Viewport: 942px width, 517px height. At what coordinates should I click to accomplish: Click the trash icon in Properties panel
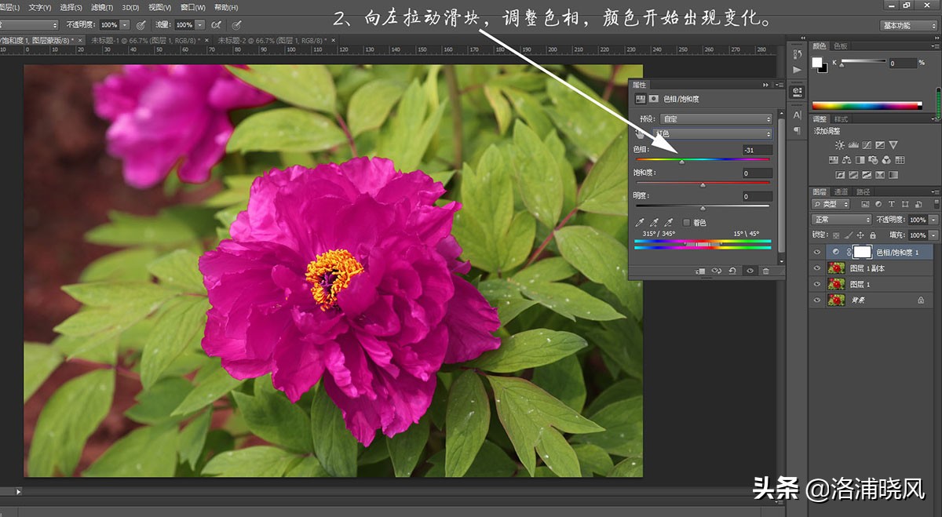pos(766,271)
